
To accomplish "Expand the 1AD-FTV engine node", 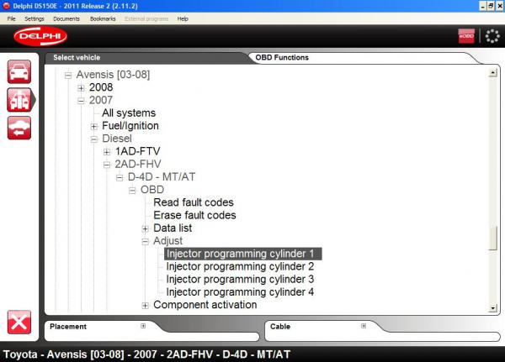I will tap(107, 152).
